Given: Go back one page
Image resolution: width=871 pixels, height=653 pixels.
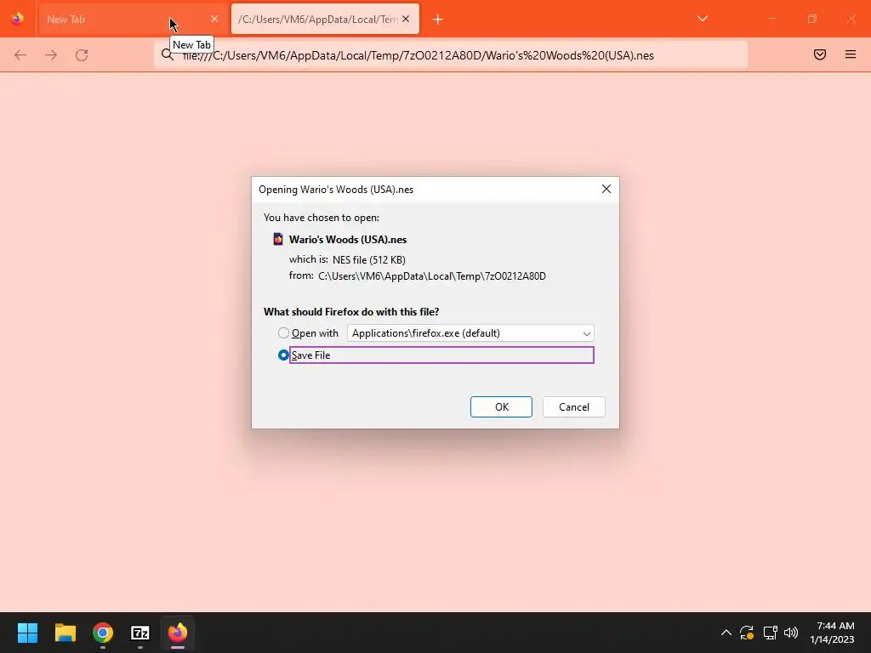Looking at the screenshot, I should click(x=20, y=55).
